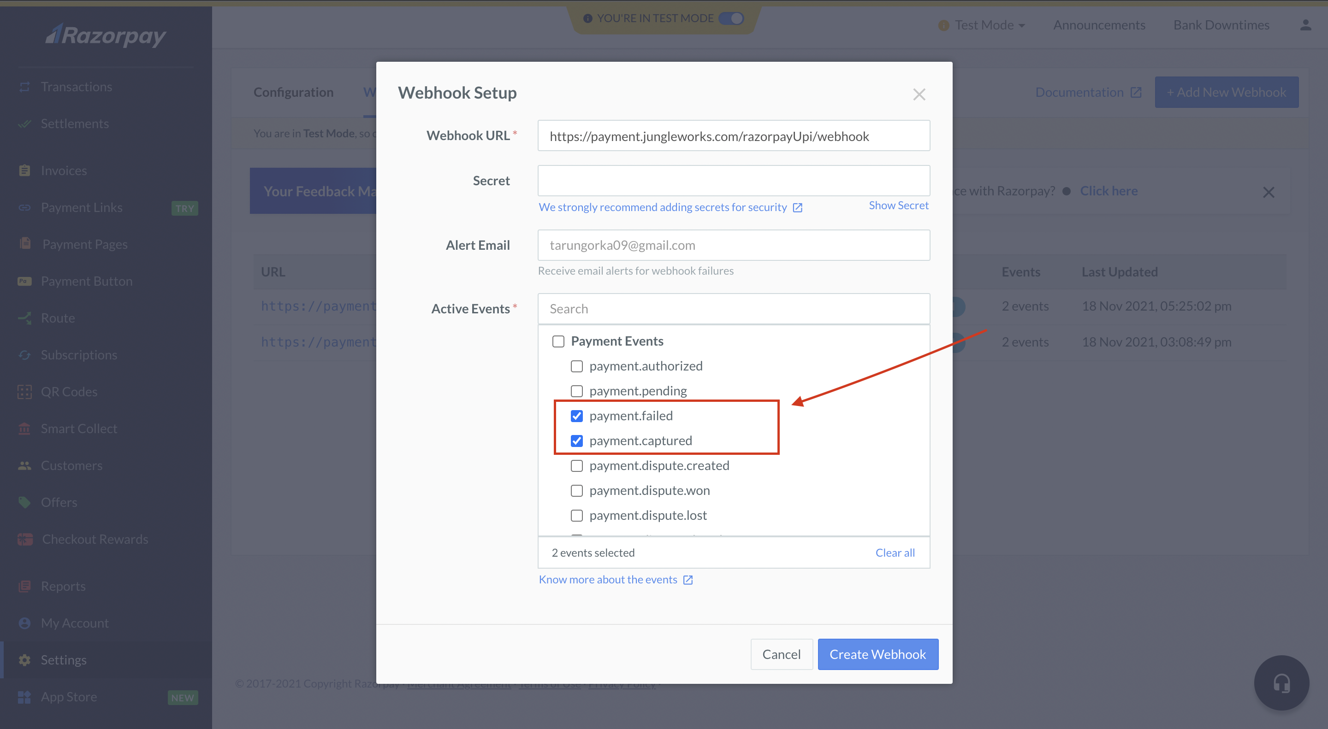Open Invoices sidebar icon
The height and width of the screenshot is (729, 1328).
coord(24,170)
